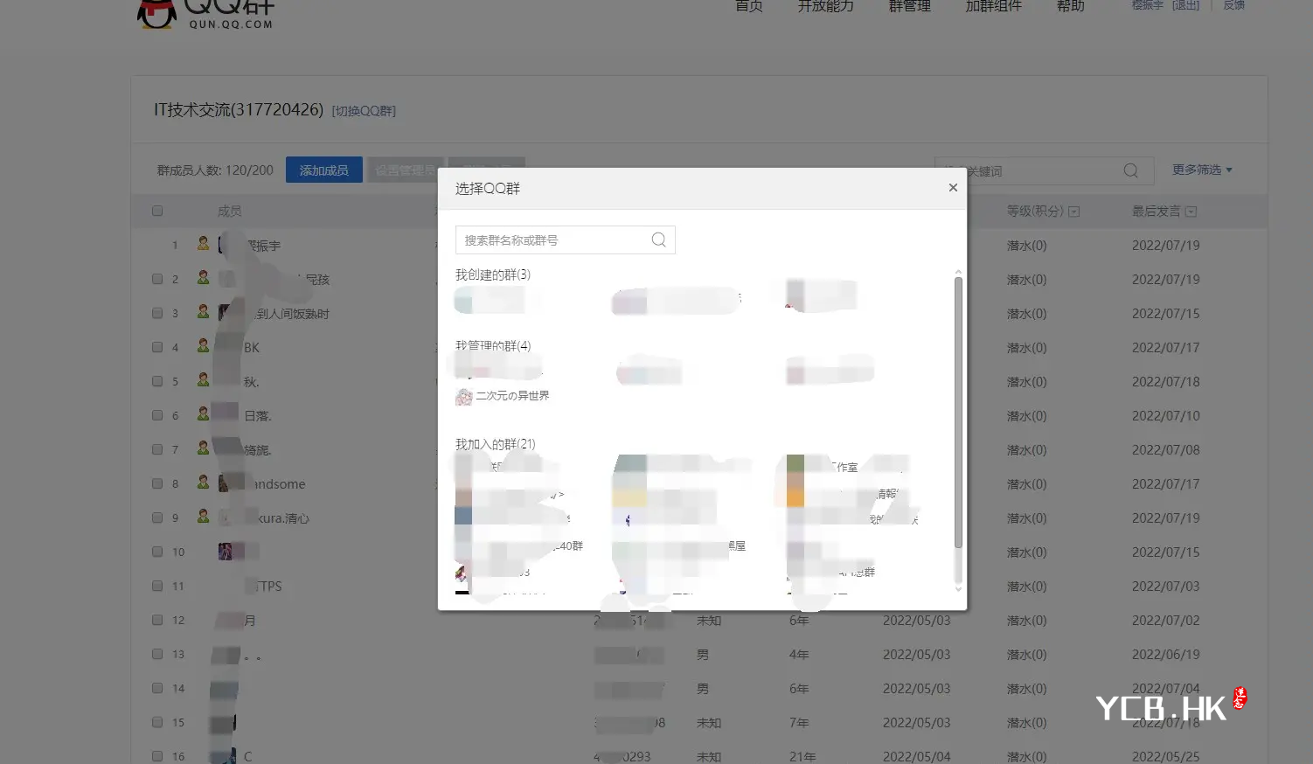Click the dialog scrollbar up arrow
Screen dimensions: 1313x764
958,273
